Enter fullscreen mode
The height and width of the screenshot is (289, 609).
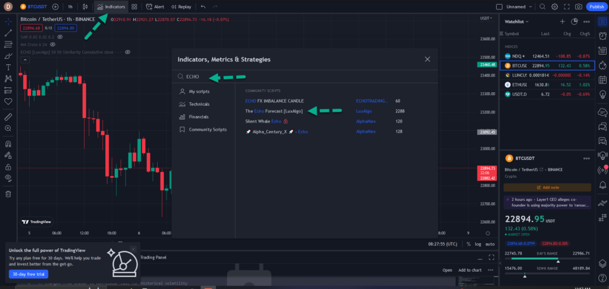[x=567, y=7]
